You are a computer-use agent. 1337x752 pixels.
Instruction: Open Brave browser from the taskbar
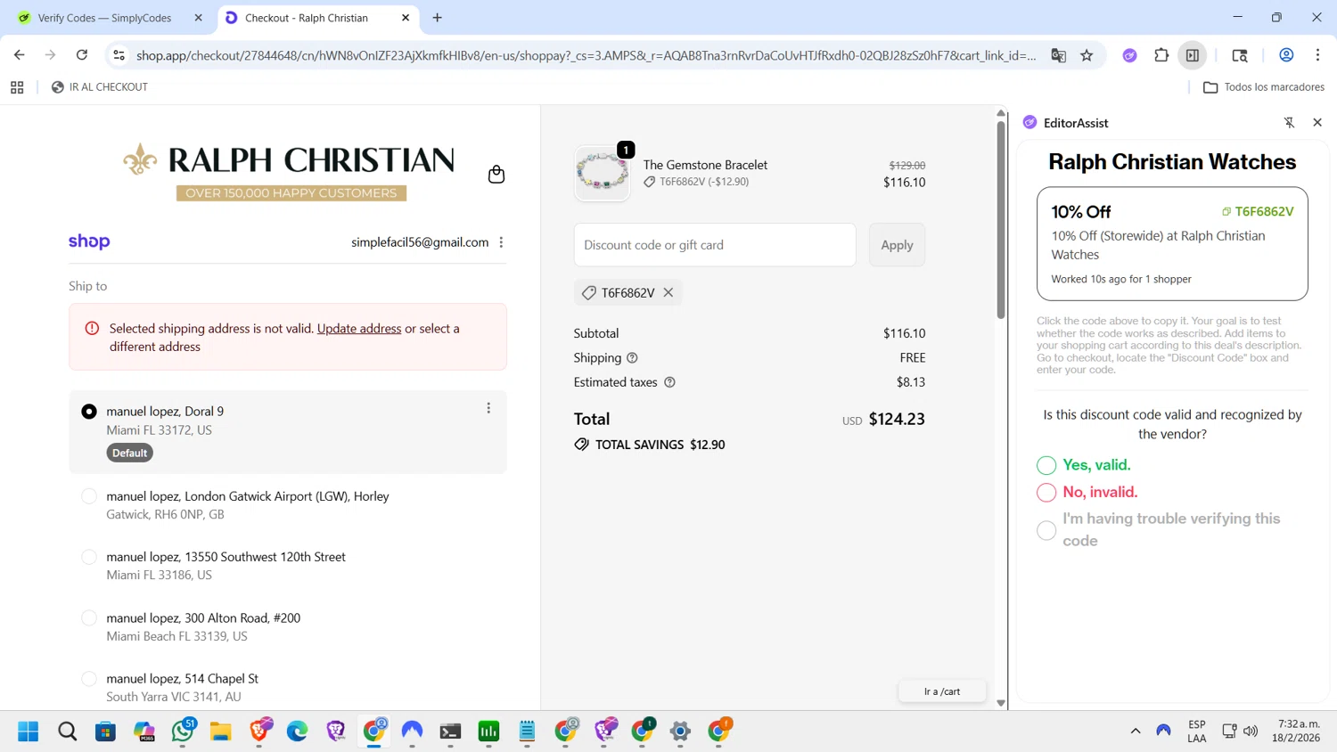[259, 731]
